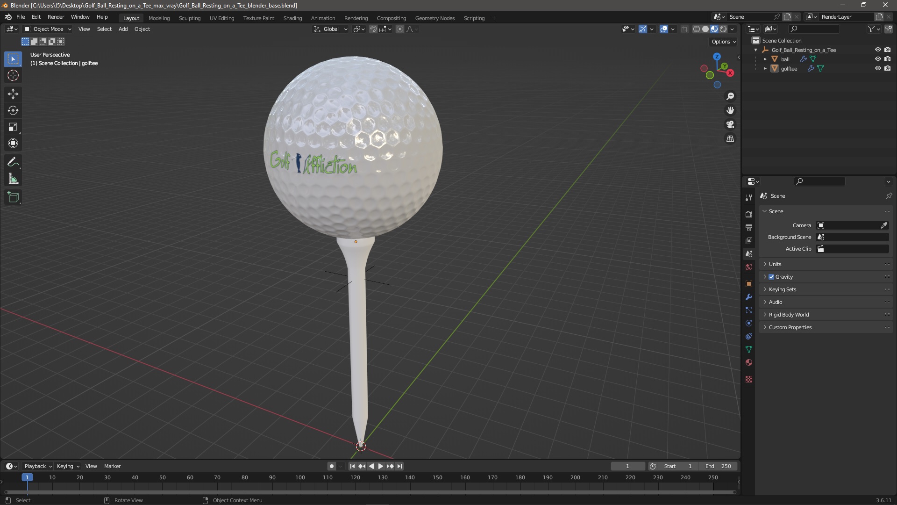Open the Object properties tab
This screenshot has width=897, height=505.
coord(749,284)
